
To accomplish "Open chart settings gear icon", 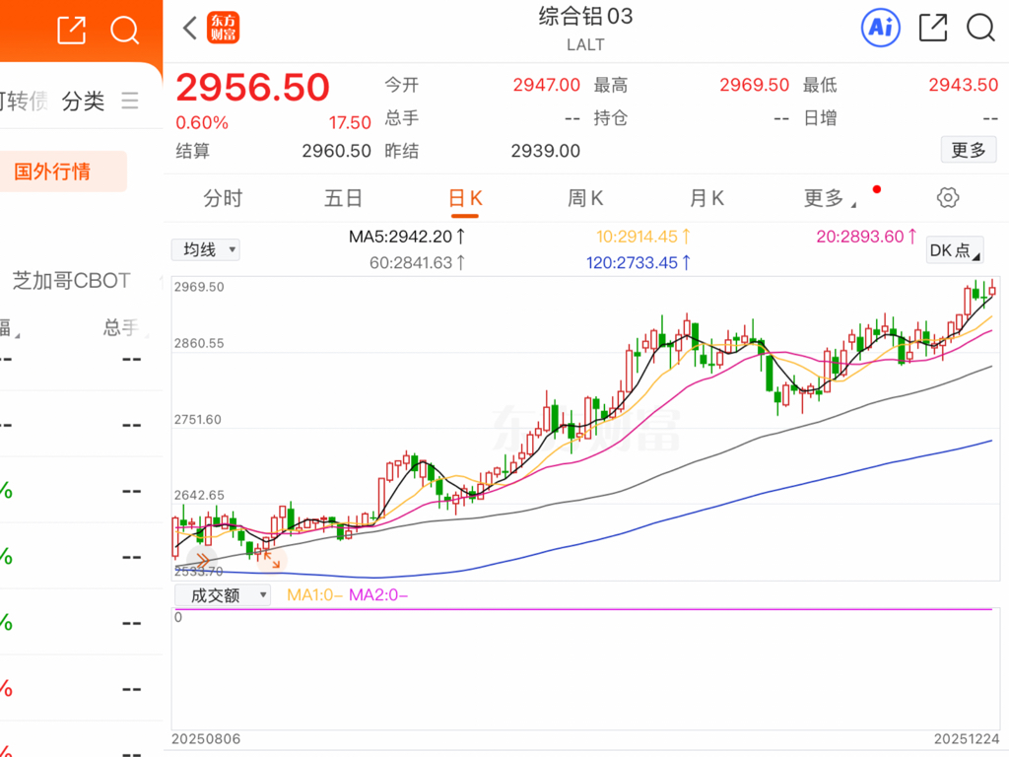I will click(x=948, y=198).
